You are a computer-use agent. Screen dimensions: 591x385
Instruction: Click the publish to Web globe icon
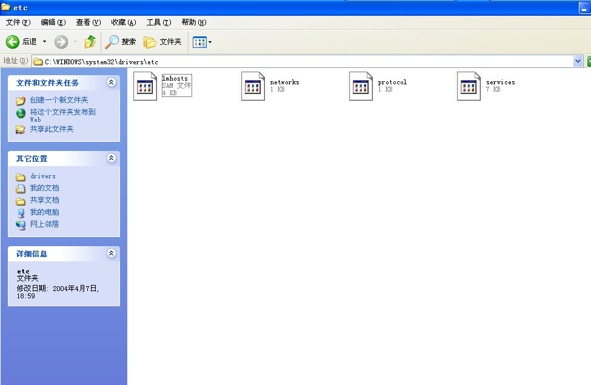tap(21, 113)
